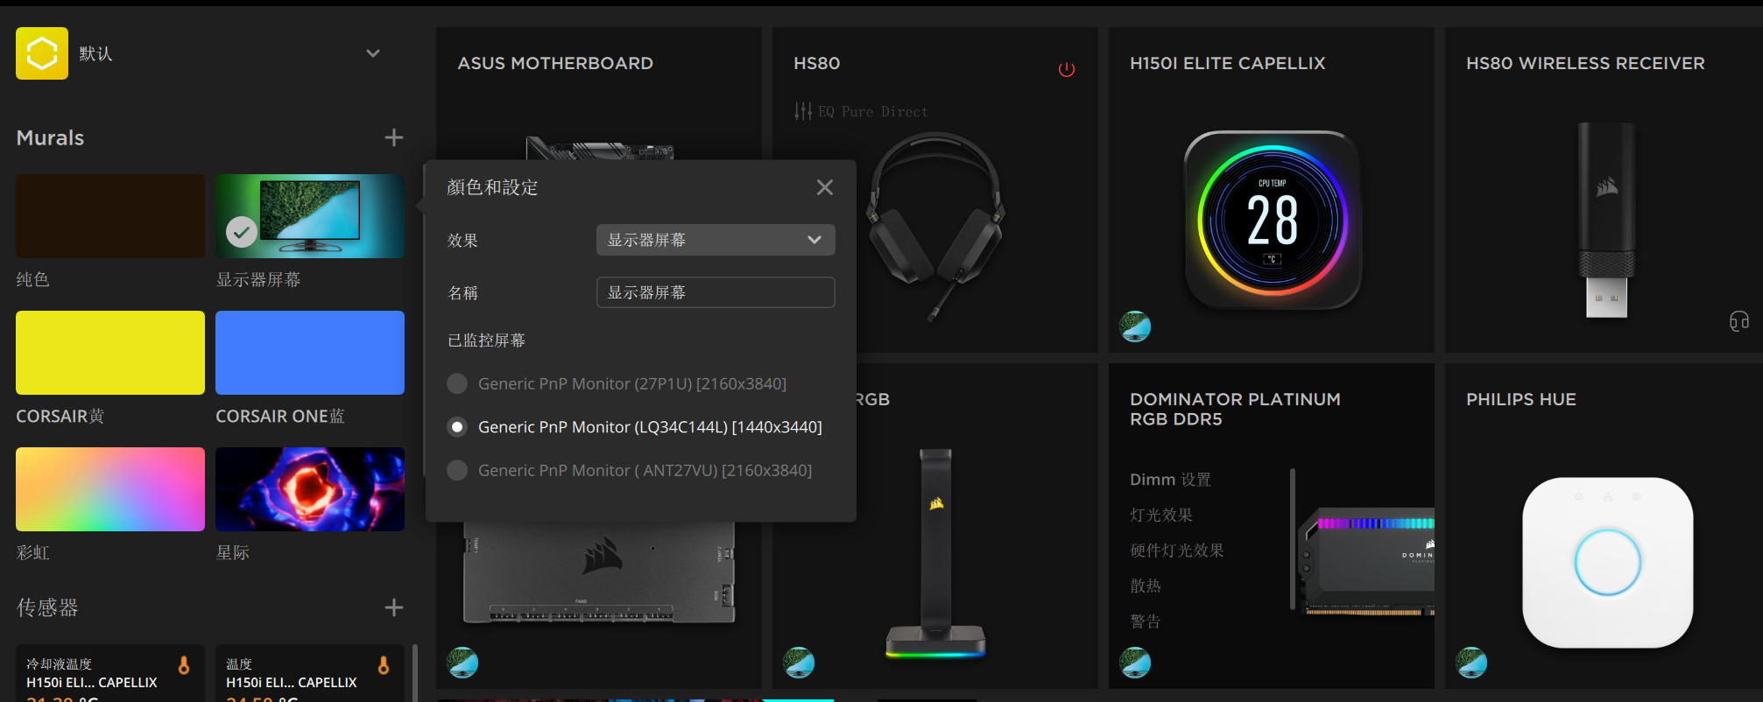Click the mural icon on Philips Hue card
The height and width of the screenshot is (702, 1763).
[1472, 663]
